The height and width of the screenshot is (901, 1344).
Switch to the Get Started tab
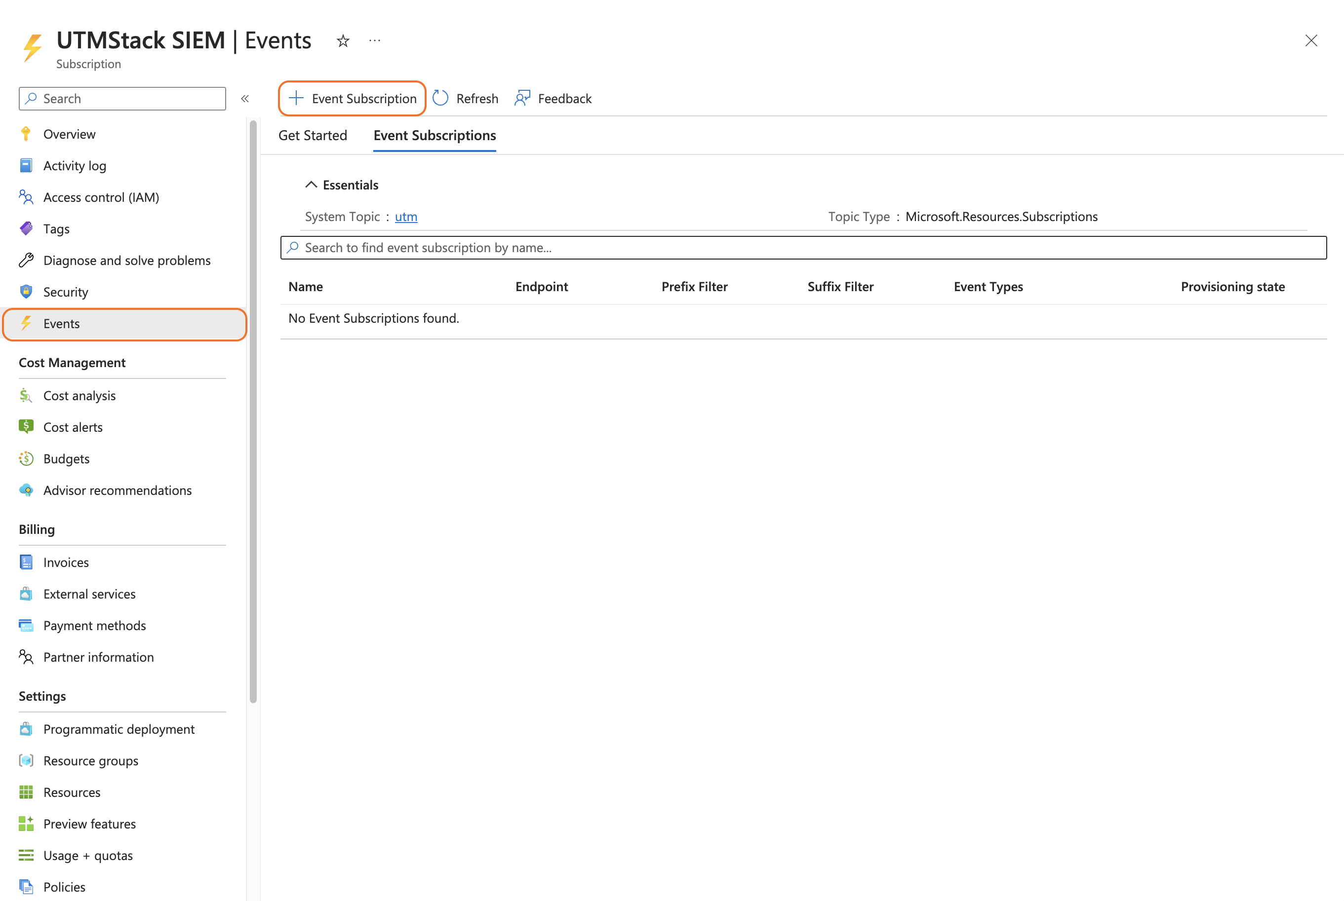313,136
